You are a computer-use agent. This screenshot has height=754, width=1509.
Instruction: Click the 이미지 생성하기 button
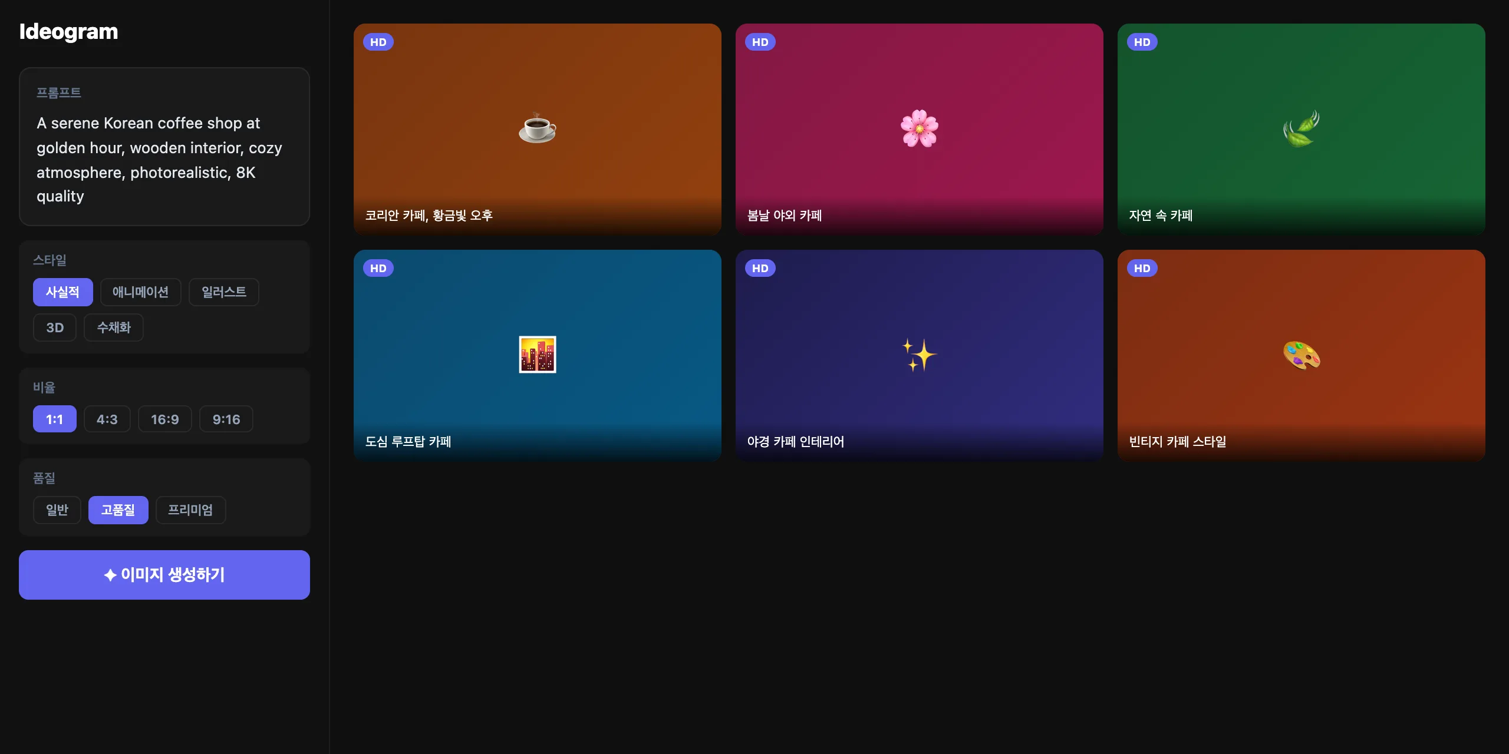[x=164, y=575]
